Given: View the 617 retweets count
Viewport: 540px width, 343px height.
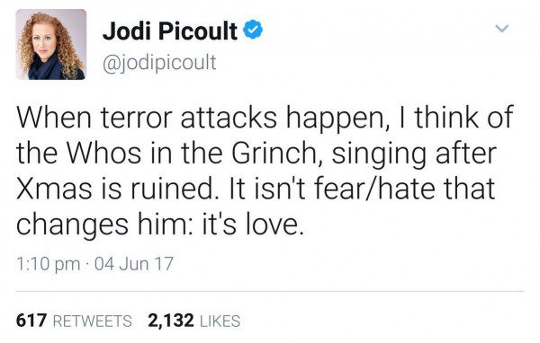Looking at the screenshot, I should coord(31,321).
